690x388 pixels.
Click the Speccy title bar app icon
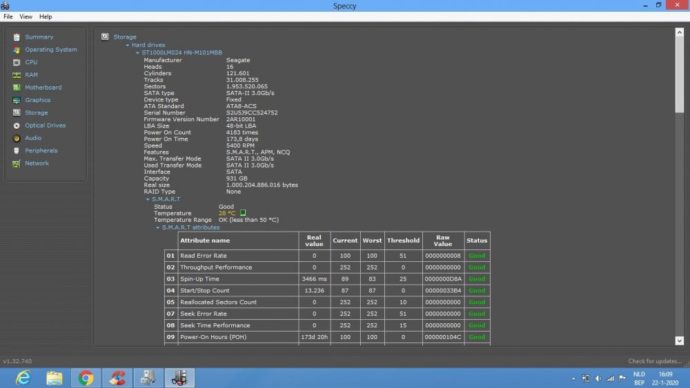6,6
